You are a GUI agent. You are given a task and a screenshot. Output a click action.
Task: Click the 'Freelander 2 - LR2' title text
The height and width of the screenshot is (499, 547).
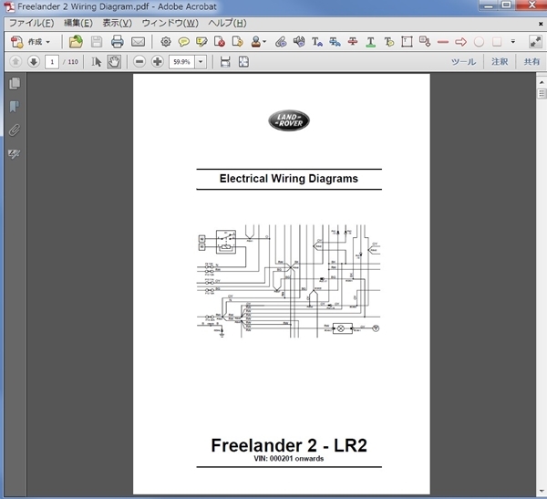tap(289, 445)
